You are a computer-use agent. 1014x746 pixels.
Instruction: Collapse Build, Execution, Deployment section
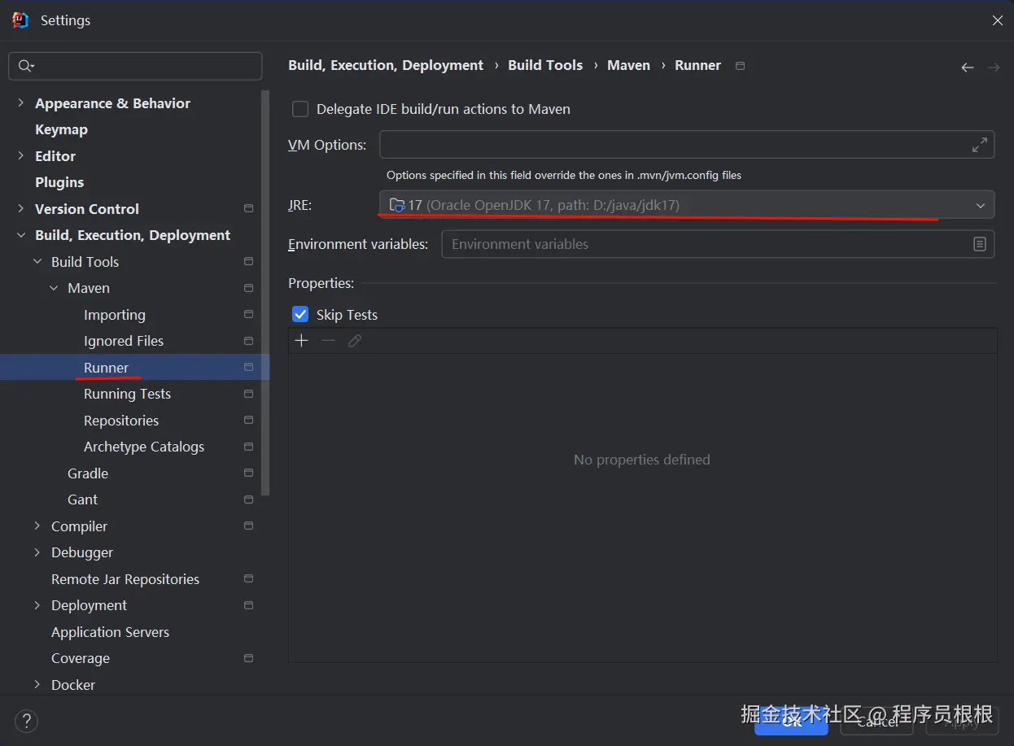[20, 235]
